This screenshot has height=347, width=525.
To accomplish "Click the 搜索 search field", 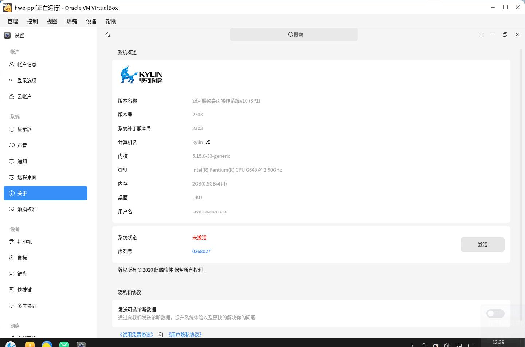I will click(294, 35).
